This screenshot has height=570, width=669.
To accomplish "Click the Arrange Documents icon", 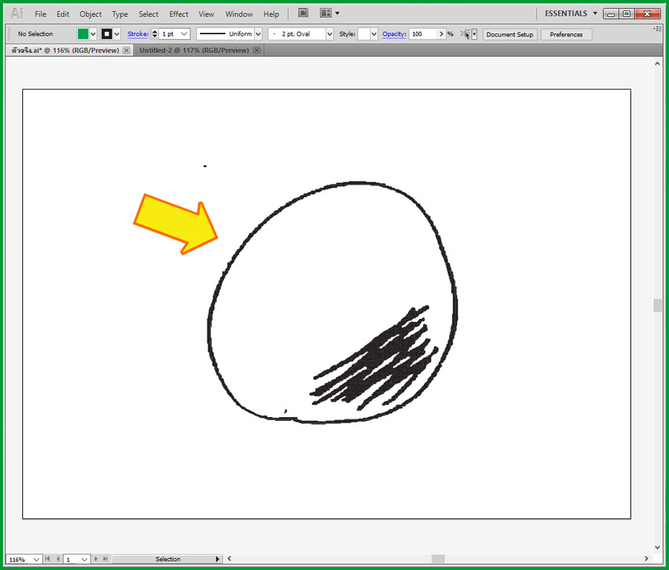I will tap(326, 13).
